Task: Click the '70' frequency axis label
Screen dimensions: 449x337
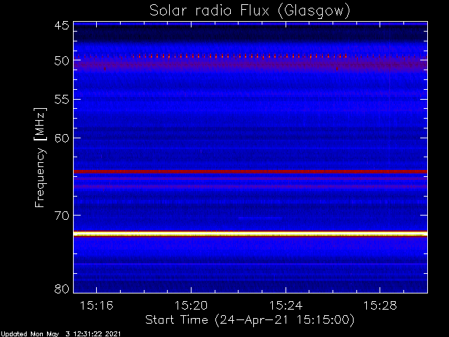Action: (62, 216)
